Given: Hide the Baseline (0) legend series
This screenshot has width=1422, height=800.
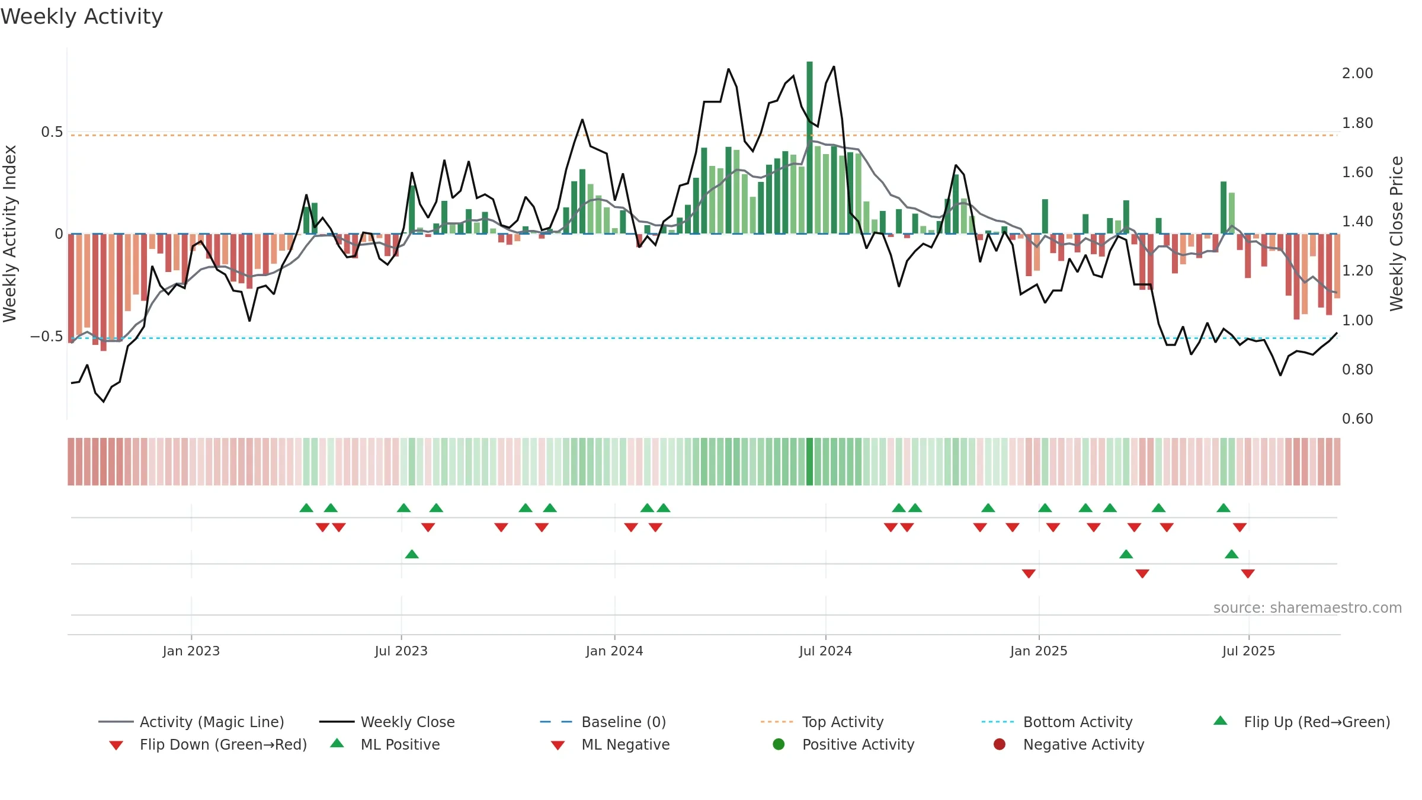Looking at the screenshot, I should tap(603, 722).
